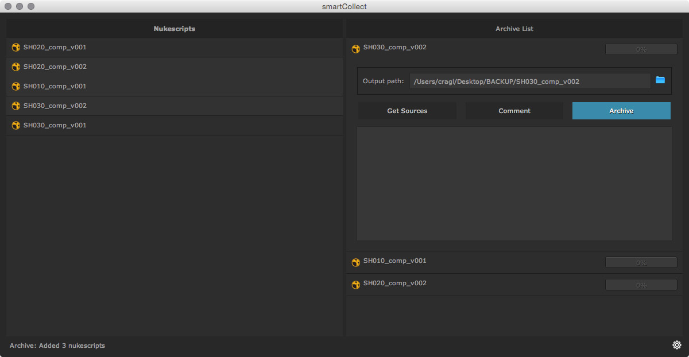Click the SH030_comp_v002 progress bar
Screen dimensions: 689x357
click(641, 49)
